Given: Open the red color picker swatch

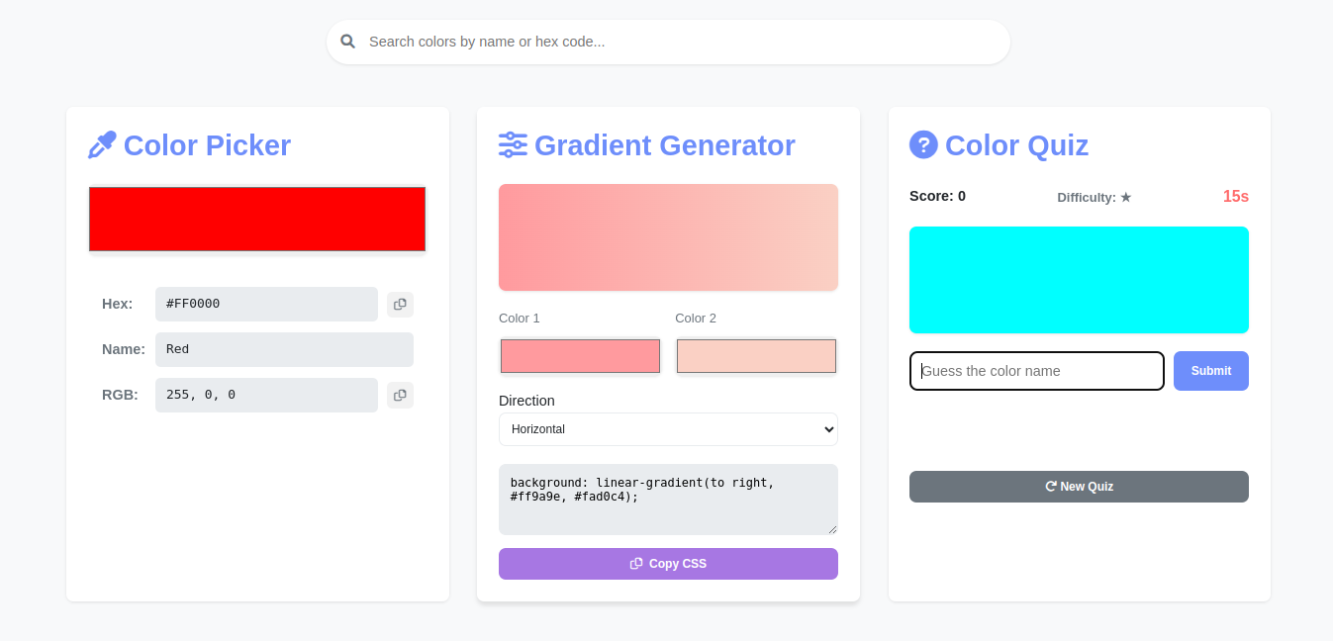Looking at the screenshot, I should pos(257,219).
